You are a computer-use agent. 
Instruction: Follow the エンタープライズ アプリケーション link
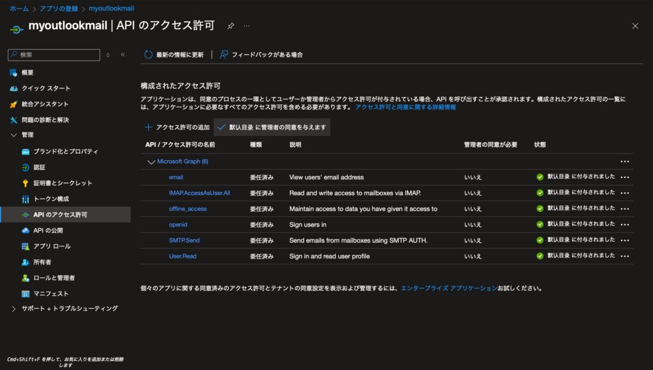[448, 288]
